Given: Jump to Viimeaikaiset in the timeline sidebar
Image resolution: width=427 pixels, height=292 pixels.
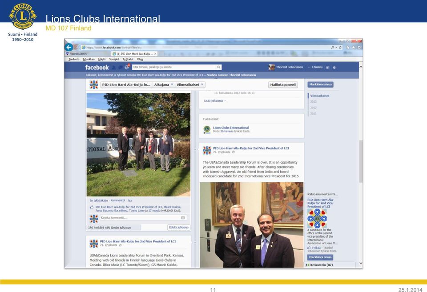Looking at the screenshot, I should (320, 96).
